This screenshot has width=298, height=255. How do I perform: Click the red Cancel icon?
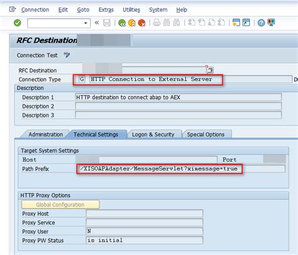tap(142, 23)
